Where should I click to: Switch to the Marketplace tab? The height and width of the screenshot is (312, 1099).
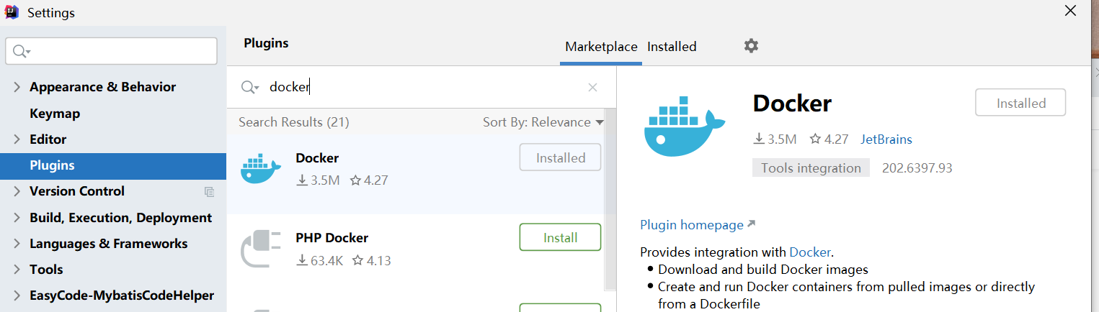[601, 47]
